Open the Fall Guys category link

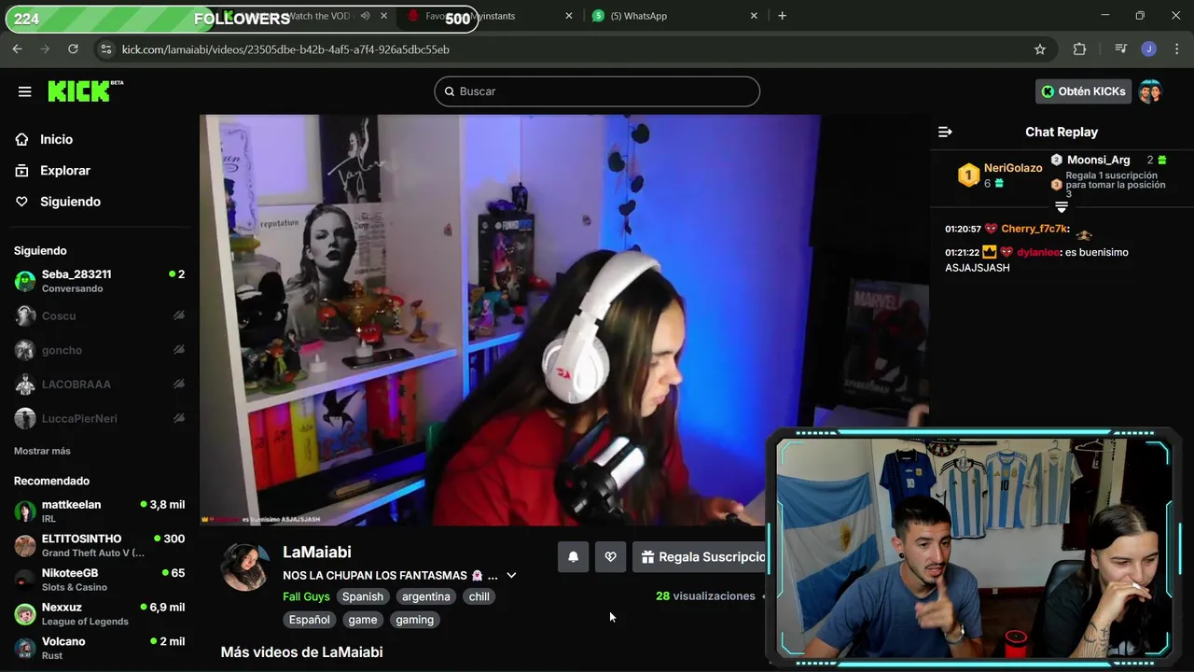point(306,597)
